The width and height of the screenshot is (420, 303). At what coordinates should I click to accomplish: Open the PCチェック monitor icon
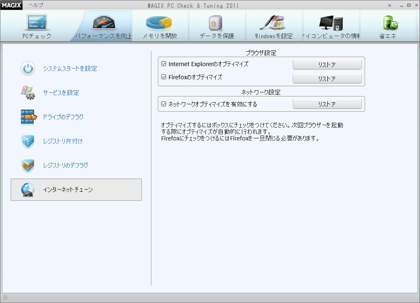[37, 22]
